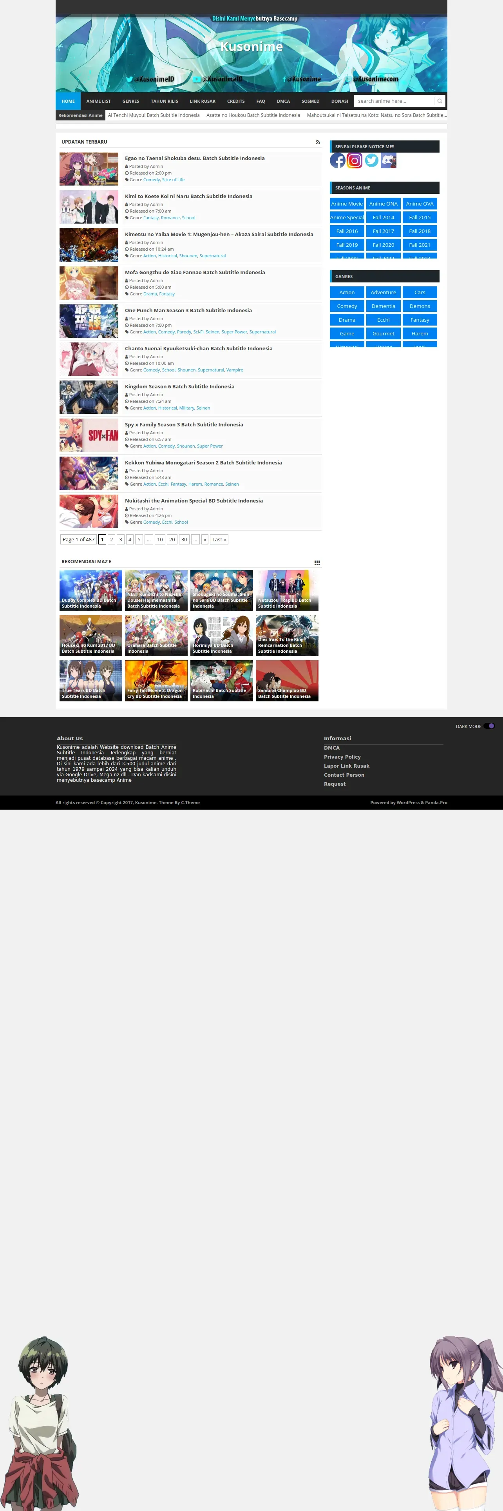
Task: Select the Dementia genre tag
Action: tap(384, 306)
